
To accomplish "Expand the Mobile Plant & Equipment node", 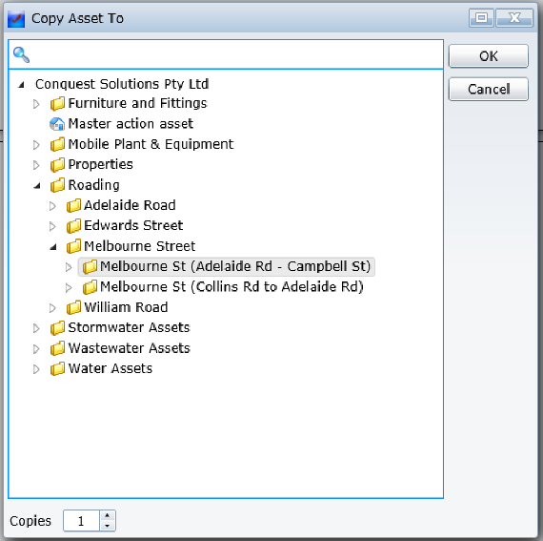I will [36, 145].
